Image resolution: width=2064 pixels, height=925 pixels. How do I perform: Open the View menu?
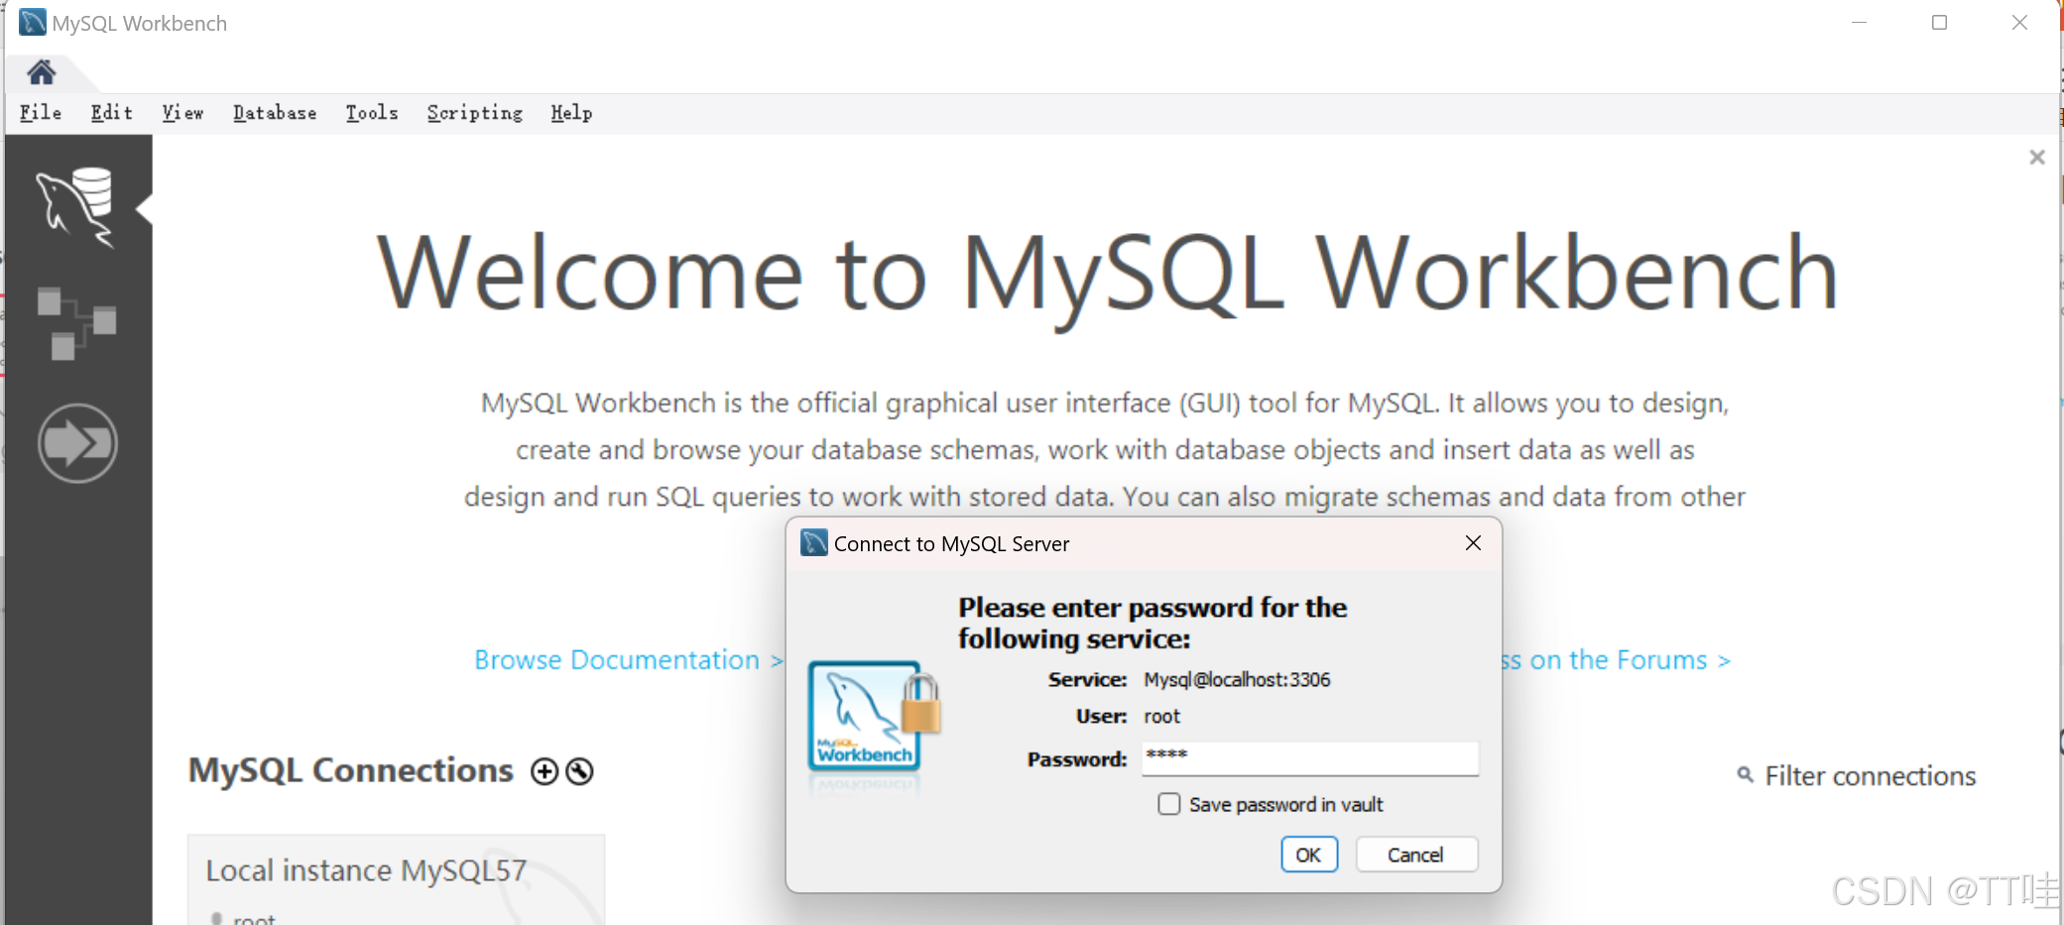183,113
